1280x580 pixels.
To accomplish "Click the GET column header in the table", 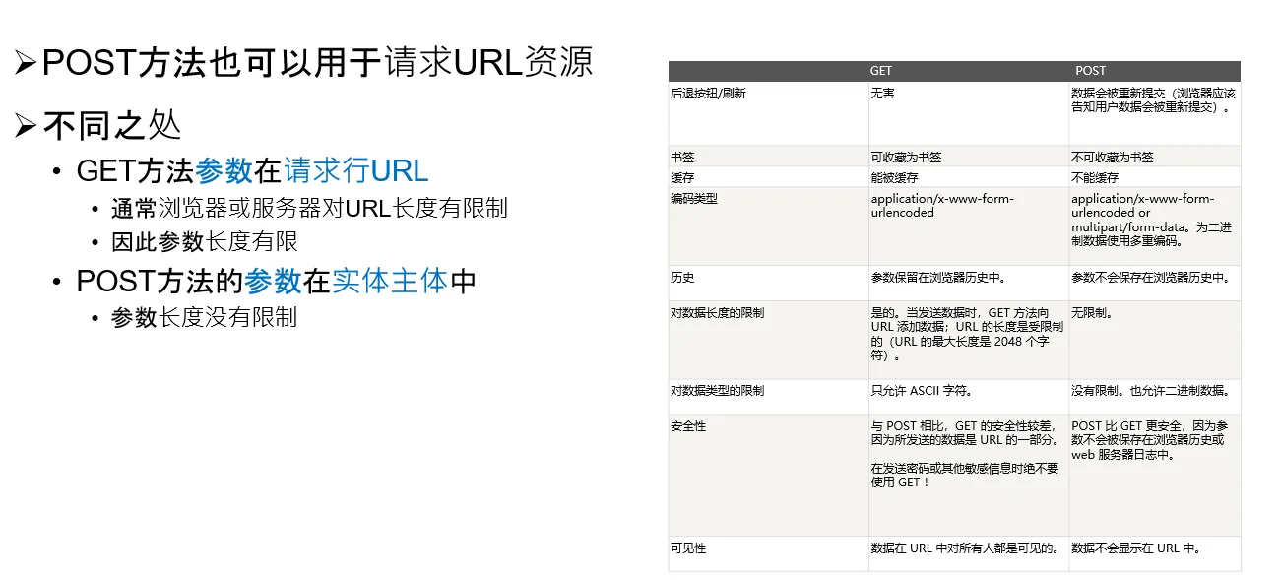I will pyautogui.click(x=880, y=71).
